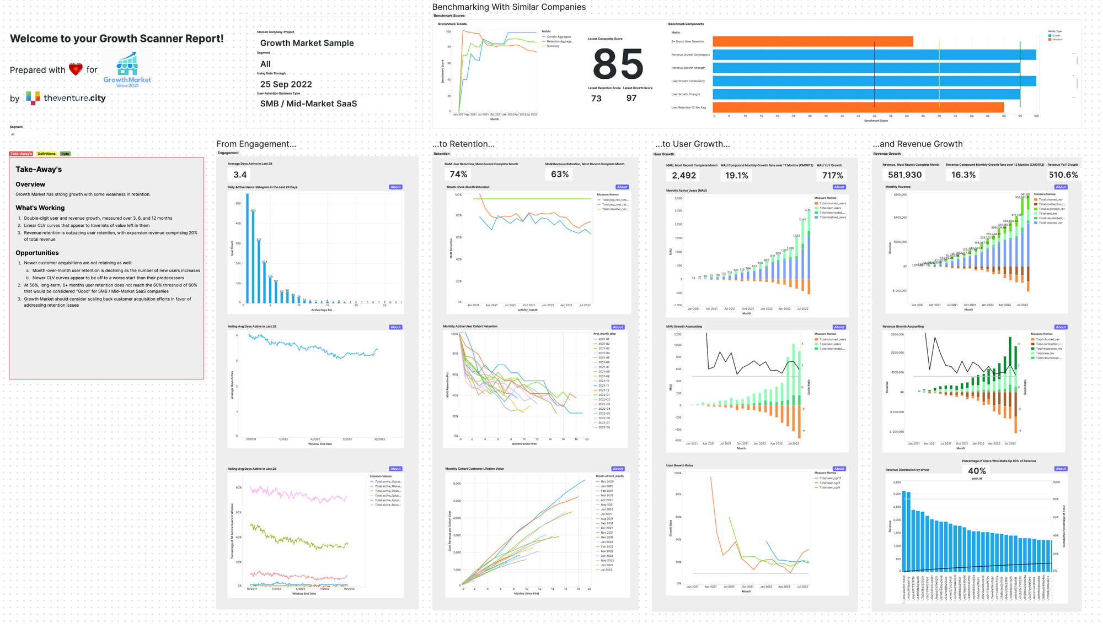Switch to the Data tab

pyautogui.click(x=65, y=154)
